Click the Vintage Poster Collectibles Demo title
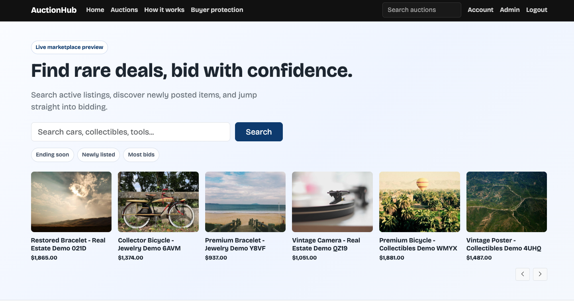The height and width of the screenshot is (301, 574). point(504,244)
